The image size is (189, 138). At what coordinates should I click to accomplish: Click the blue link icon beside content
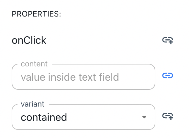click(x=168, y=75)
